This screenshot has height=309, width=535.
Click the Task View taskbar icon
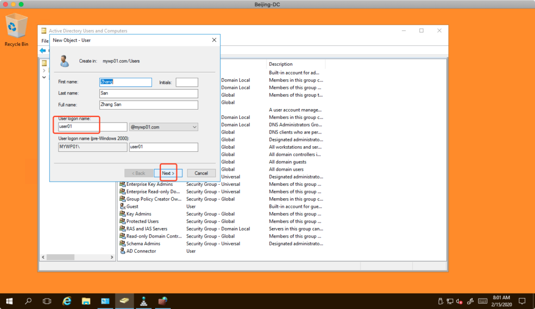coord(47,301)
